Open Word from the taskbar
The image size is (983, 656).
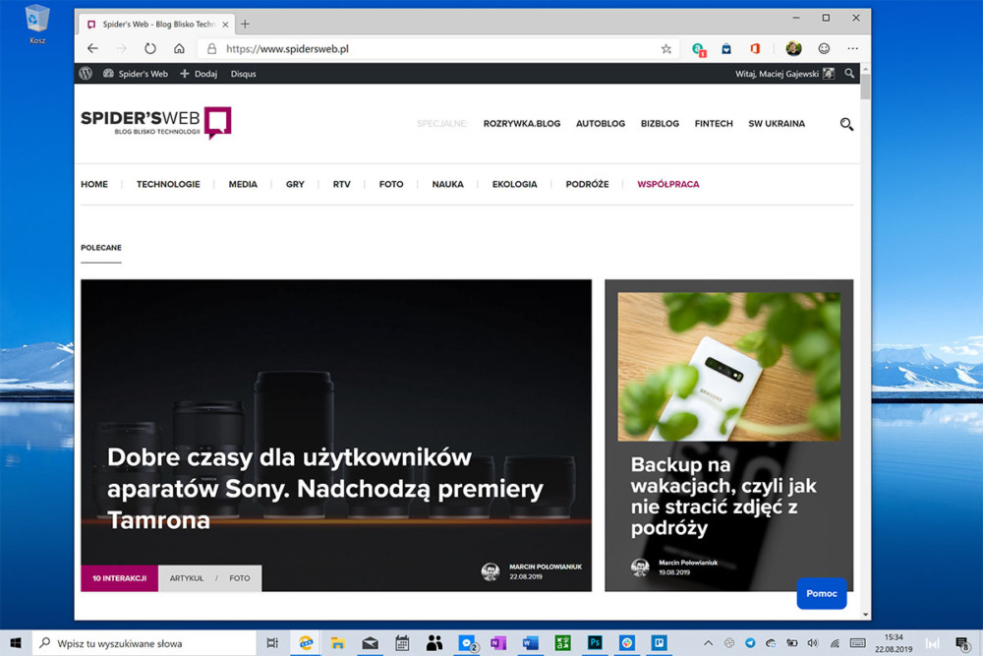click(x=531, y=643)
